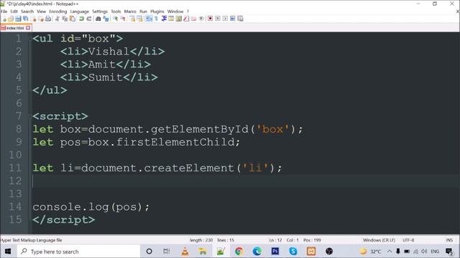This screenshot has height=258, width=460.
Task: Toggle Synchronize vertical scrolling
Action: 132,19
